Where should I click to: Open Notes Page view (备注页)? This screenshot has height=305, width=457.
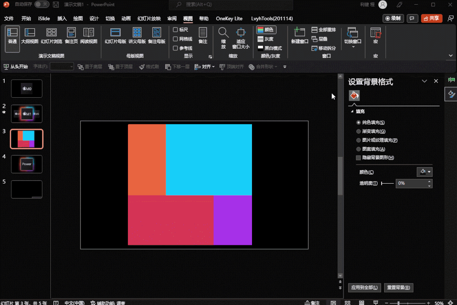[71, 36]
